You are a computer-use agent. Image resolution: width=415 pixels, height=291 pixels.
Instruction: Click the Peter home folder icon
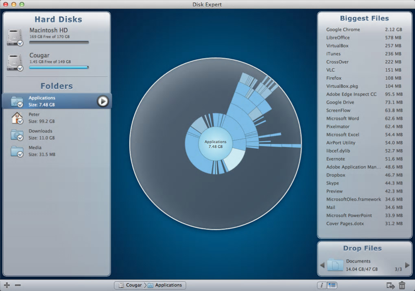17,118
